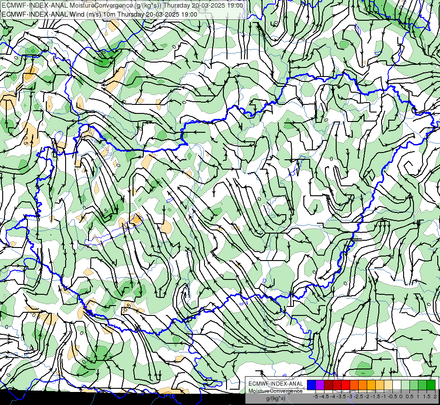Click the -2.5 legend tick label
The width and height of the screenshot is (440, 405).
click(x=358, y=396)
